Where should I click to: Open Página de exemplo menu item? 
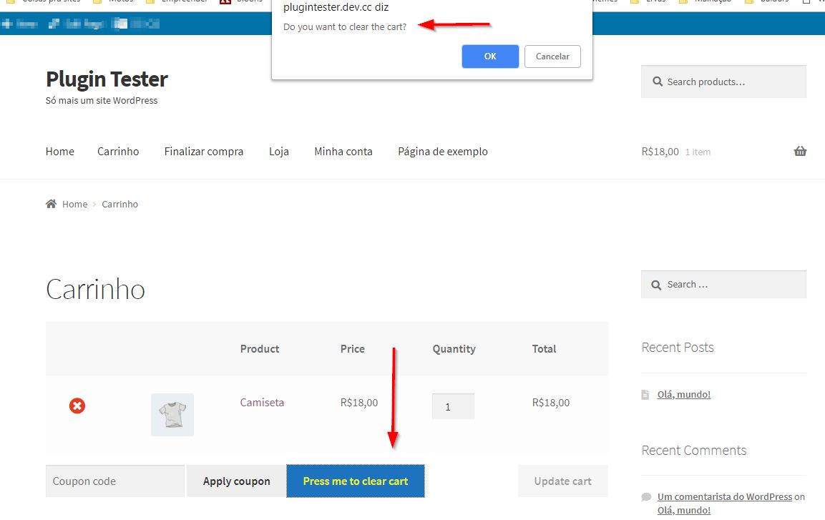coord(442,152)
